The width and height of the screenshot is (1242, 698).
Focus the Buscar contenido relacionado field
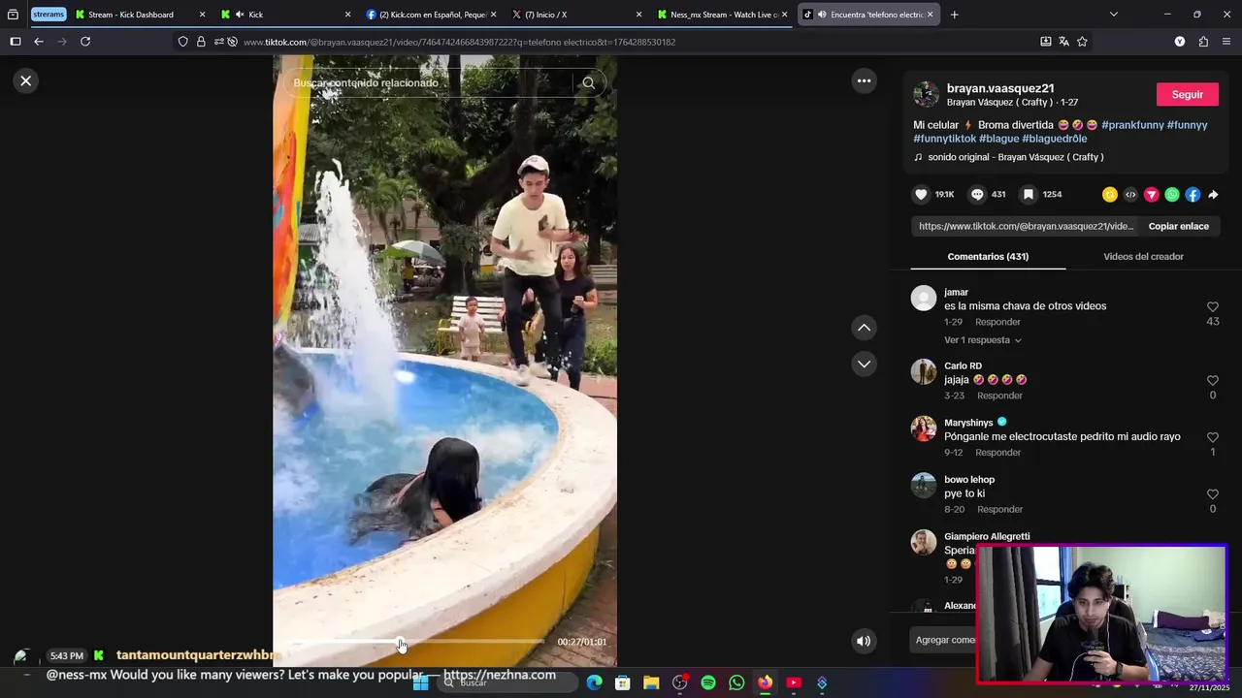(x=427, y=83)
